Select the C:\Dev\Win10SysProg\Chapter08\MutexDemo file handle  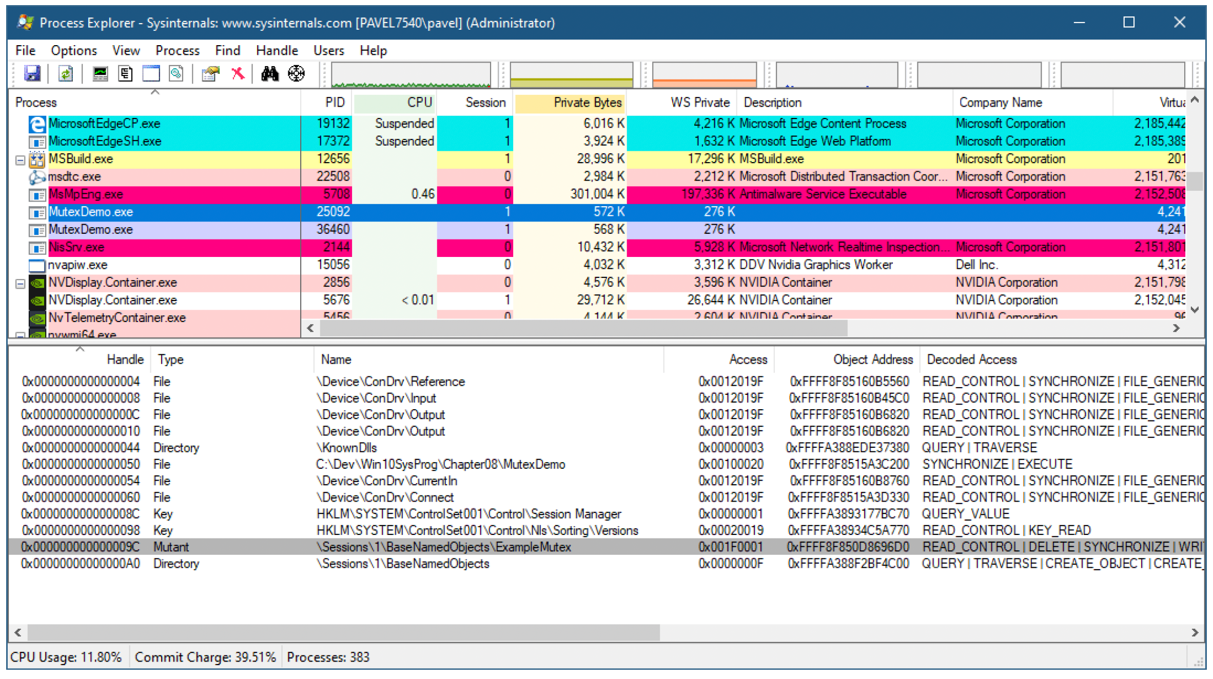[441, 465]
